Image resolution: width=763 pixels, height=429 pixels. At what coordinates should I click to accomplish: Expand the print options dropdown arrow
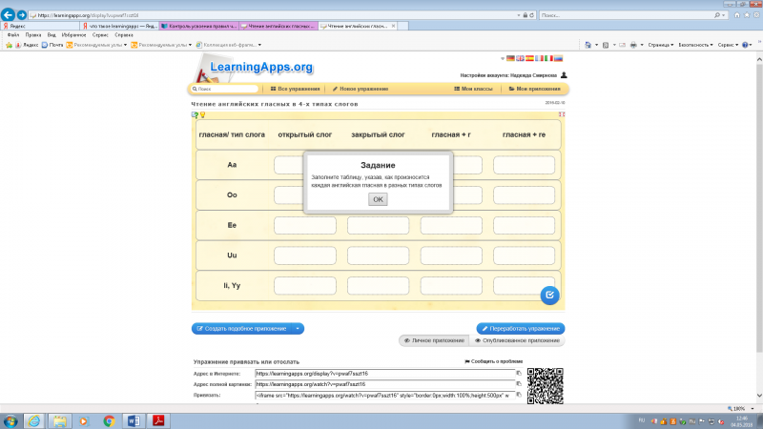pyautogui.click(x=642, y=45)
